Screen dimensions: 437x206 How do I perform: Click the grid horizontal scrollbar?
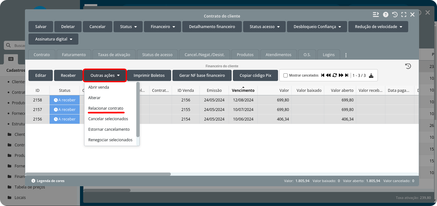click(98, 174)
